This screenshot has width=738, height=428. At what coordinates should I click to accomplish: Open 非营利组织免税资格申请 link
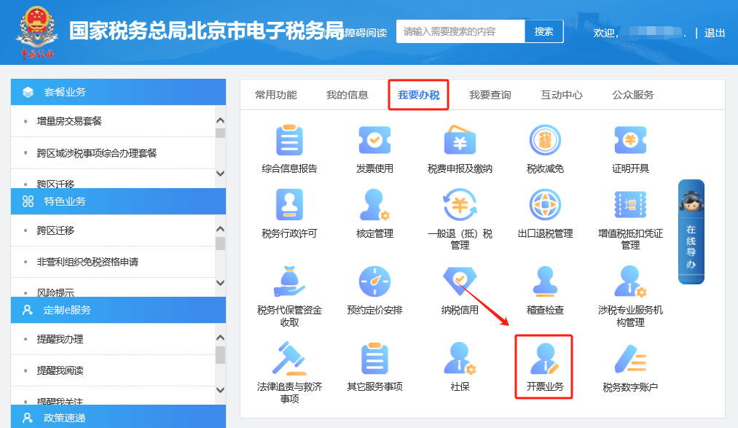click(87, 262)
